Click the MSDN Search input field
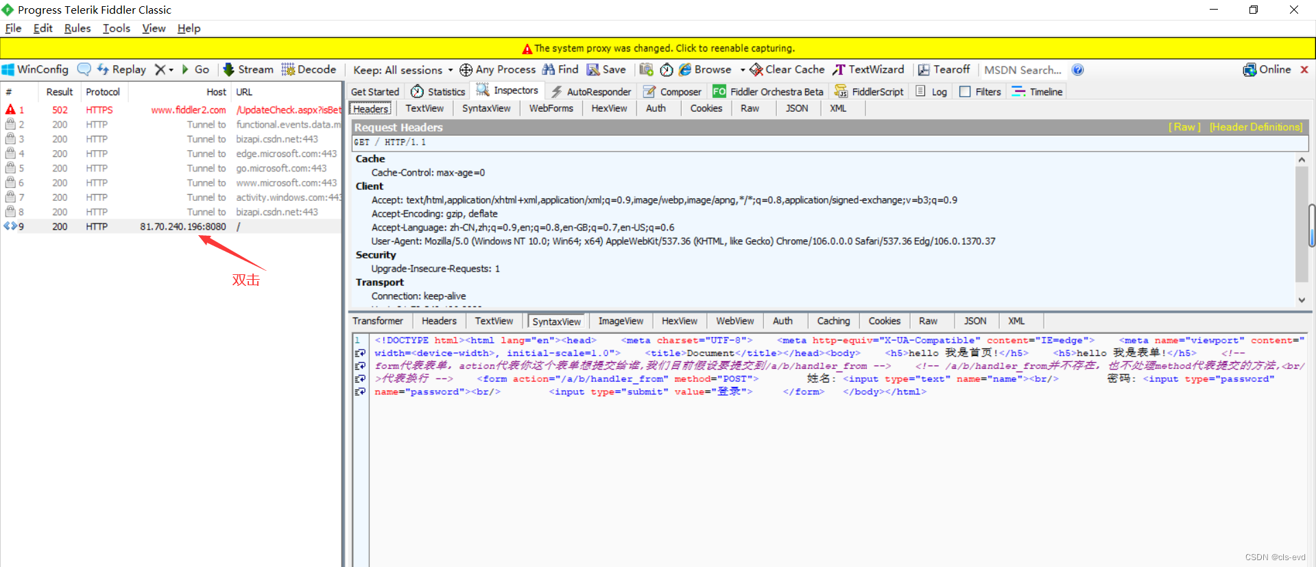Screen dimensions: 1316x567 (x=1023, y=70)
